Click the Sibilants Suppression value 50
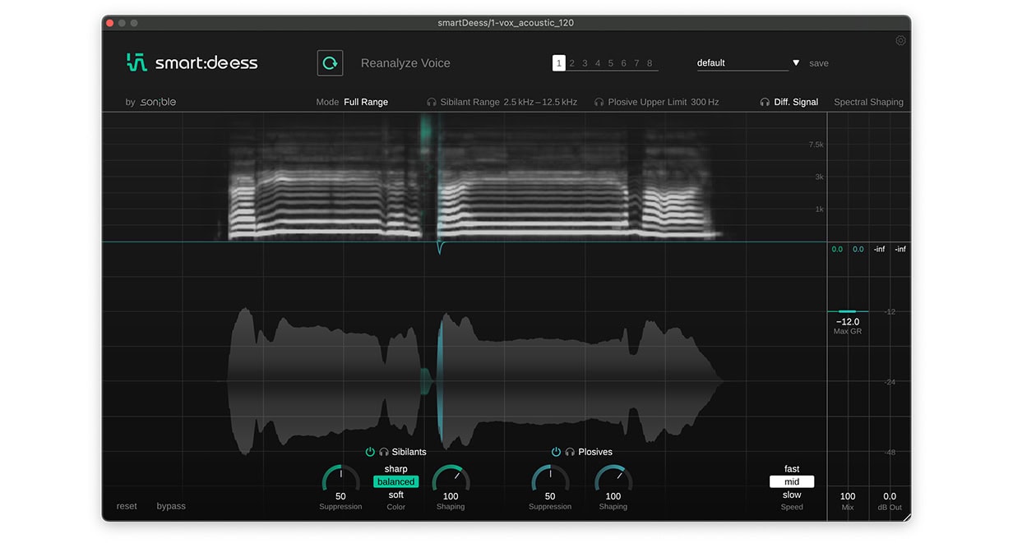 pos(340,496)
